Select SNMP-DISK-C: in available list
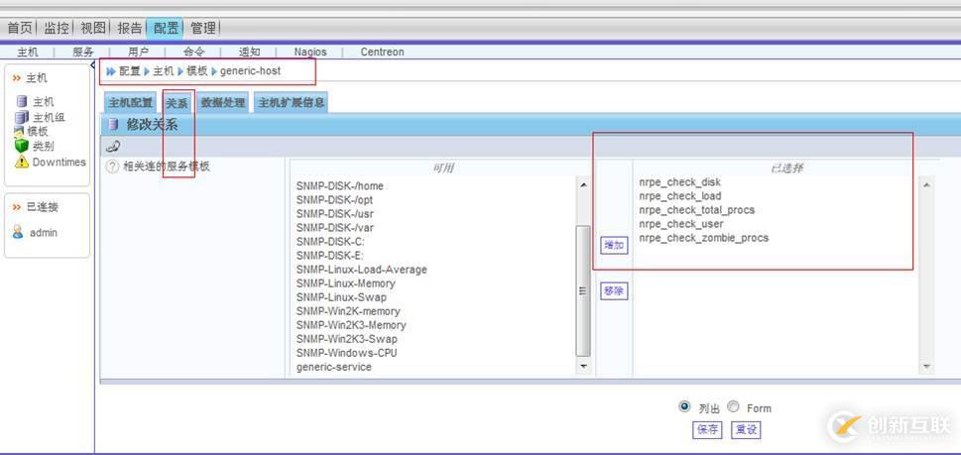Viewport: 961px width, 455px height. [330, 241]
